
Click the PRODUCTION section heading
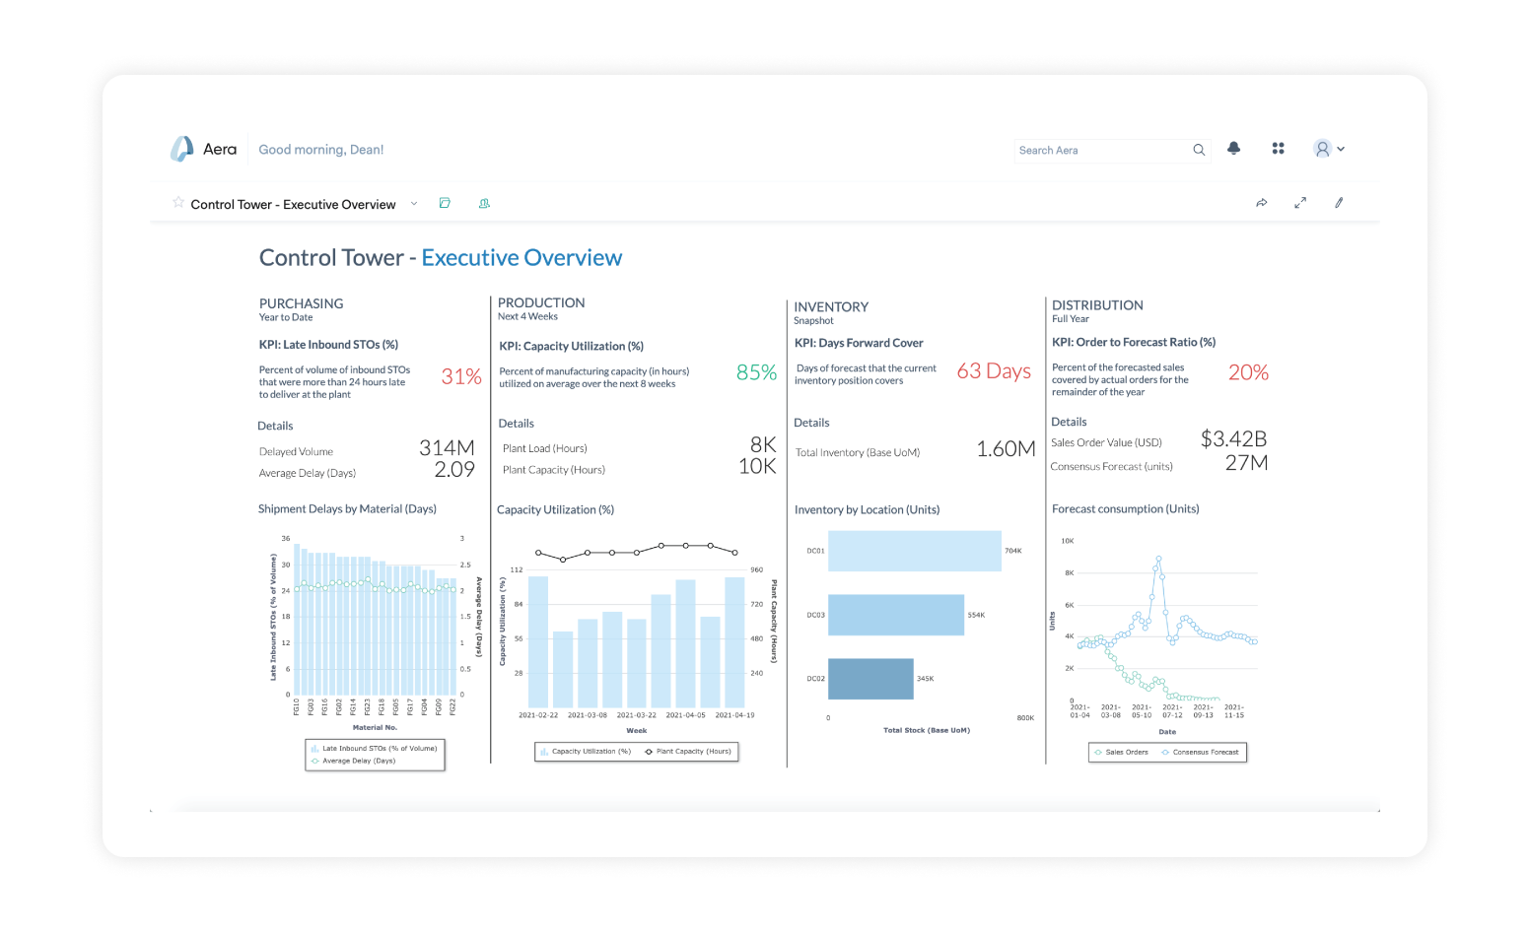(541, 302)
